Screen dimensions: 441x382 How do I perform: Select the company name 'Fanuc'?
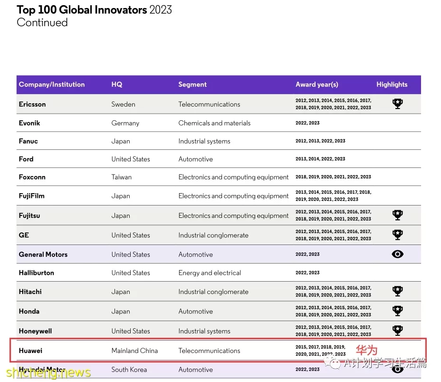(28, 141)
